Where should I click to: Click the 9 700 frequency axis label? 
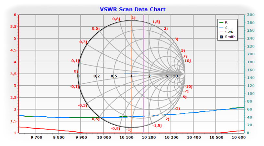[37, 137]
